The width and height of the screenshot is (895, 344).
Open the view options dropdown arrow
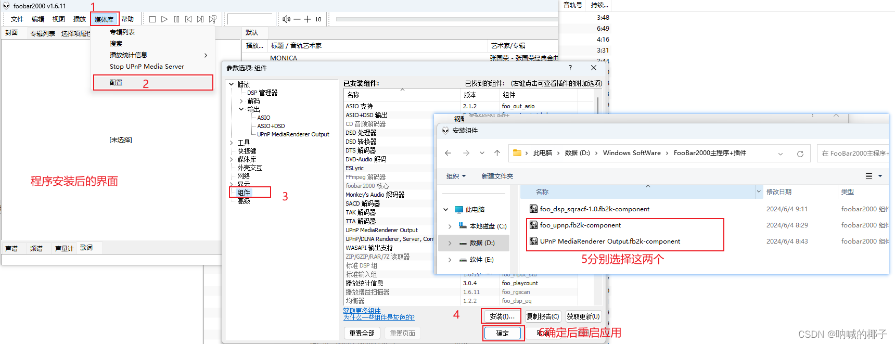(x=880, y=176)
